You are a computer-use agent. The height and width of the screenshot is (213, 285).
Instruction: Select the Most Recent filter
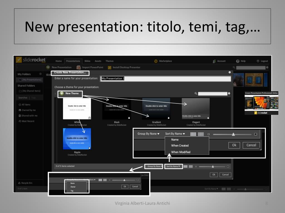26,121
